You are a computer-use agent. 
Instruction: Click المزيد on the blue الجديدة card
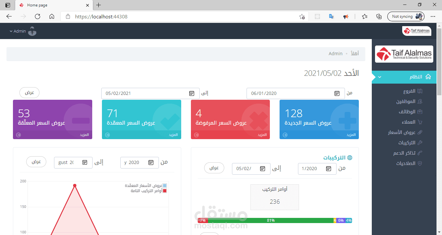(351, 135)
